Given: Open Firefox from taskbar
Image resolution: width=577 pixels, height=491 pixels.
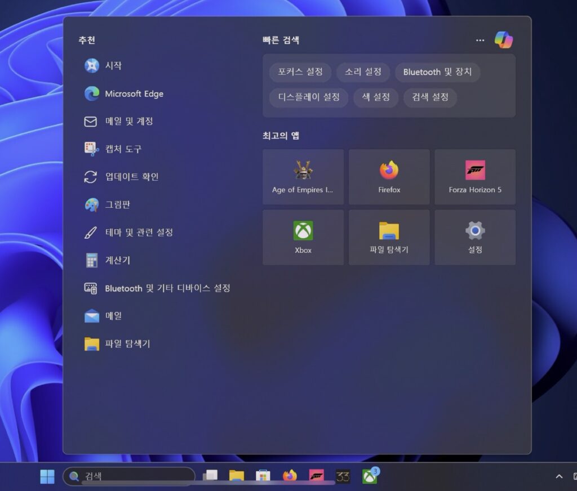Looking at the screenshot, I should coord(290,476).
